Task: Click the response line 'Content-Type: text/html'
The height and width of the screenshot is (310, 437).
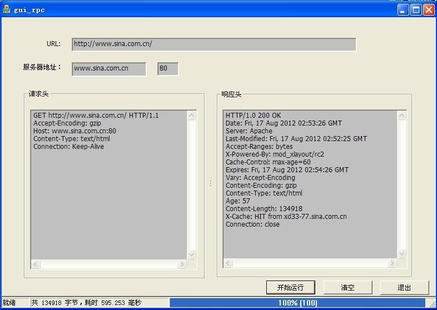Action: click(264, 193)
